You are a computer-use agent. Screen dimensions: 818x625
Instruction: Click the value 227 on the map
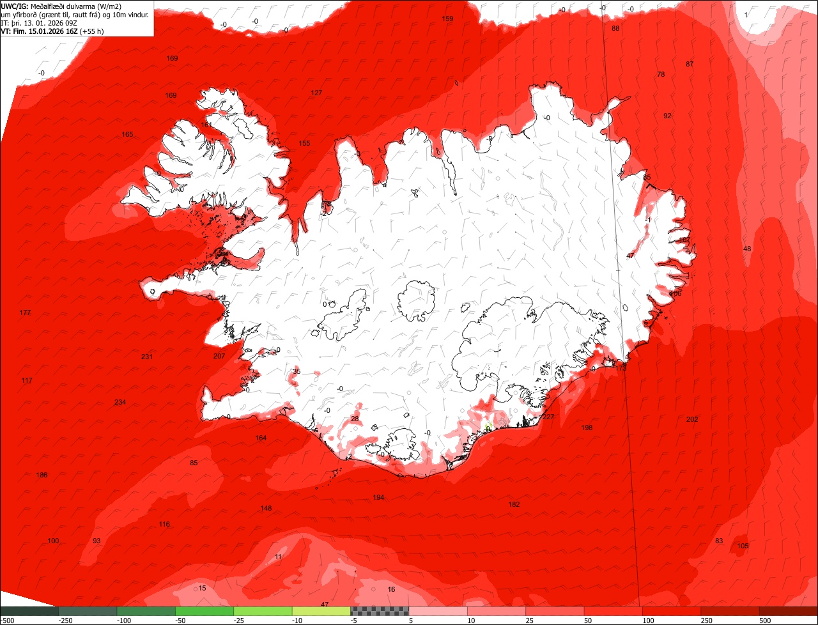pos(548,417)
